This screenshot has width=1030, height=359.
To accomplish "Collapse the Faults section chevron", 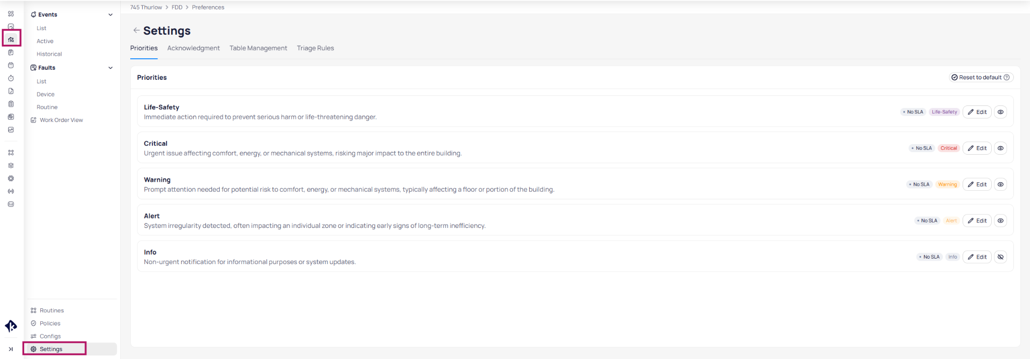I will [111, 68].
